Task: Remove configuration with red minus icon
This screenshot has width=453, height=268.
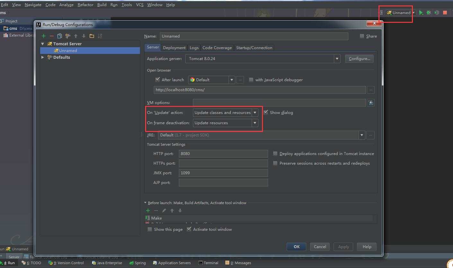Action: [x=51, y=36]
